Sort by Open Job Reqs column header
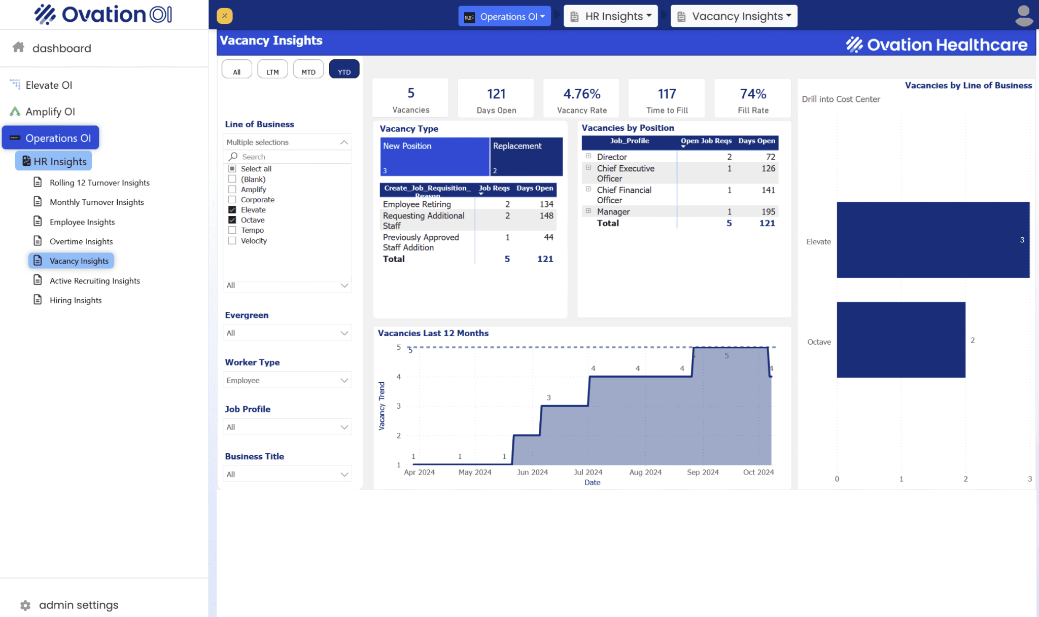The width and height of the screenshot is (1039, 617). point(706,141)
